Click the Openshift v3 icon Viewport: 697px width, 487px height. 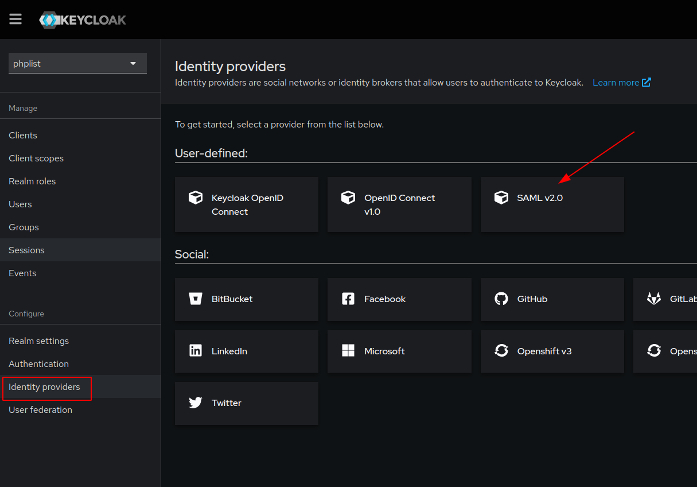pos(501,351)
